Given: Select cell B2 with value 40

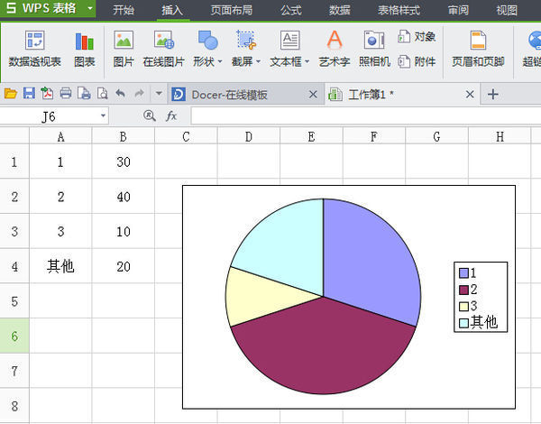Looking at the screenshot, I should pyautogui.click(x=124, y=197).
